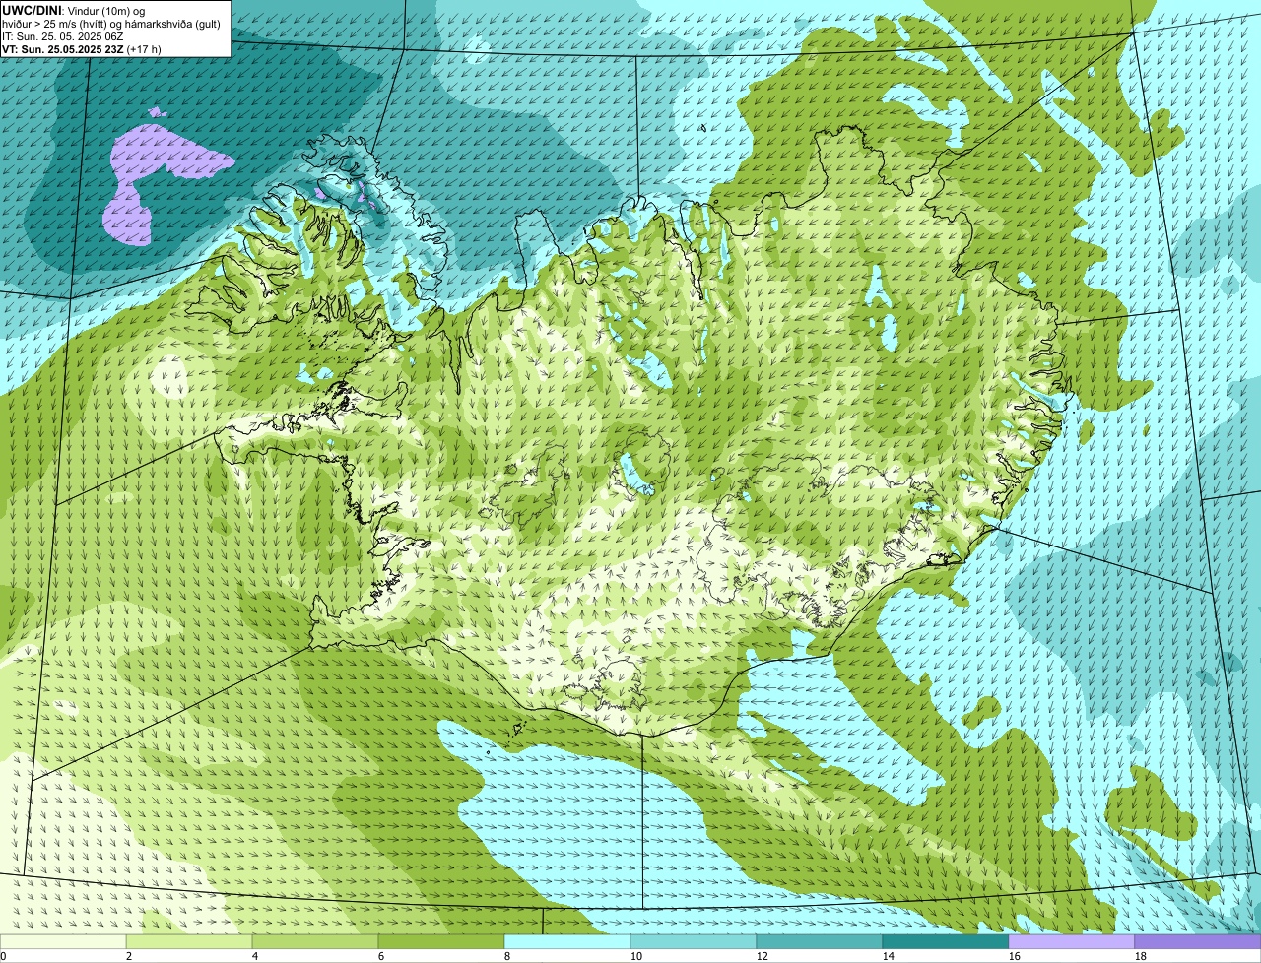
Task: Click the legend scale label 12
Action: (763, 956)
